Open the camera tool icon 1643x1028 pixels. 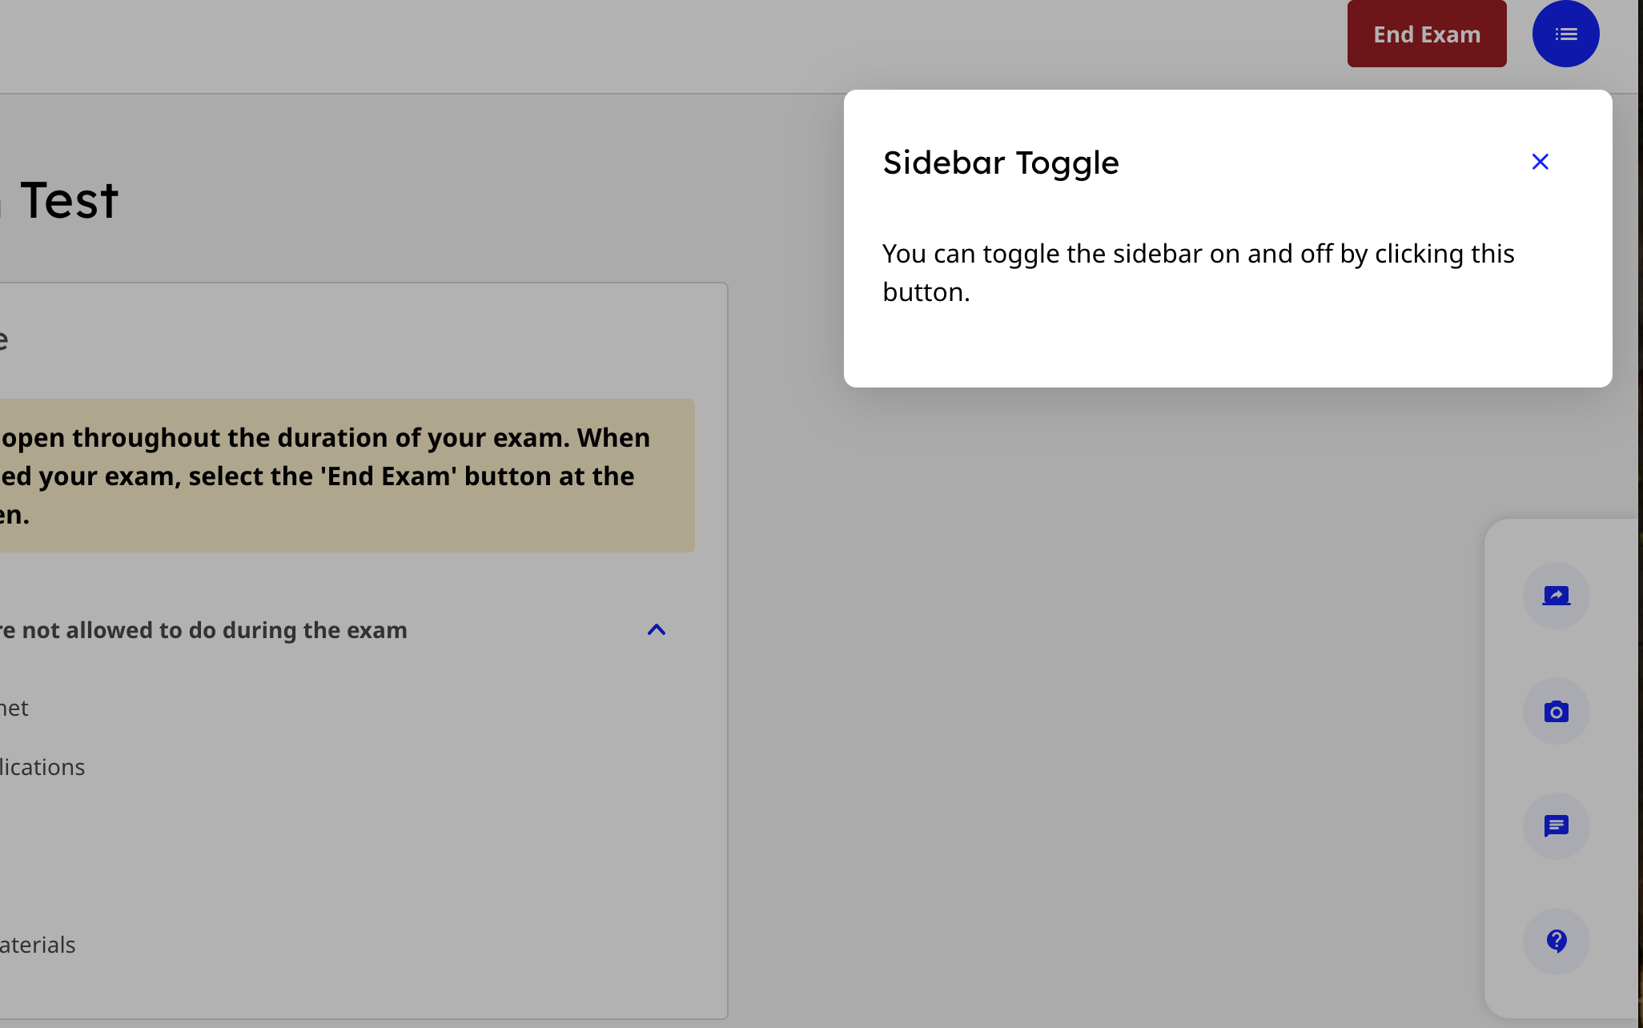click(1556, 711)
